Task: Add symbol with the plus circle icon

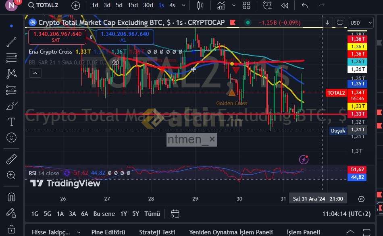Action: (x=75, y=6)
